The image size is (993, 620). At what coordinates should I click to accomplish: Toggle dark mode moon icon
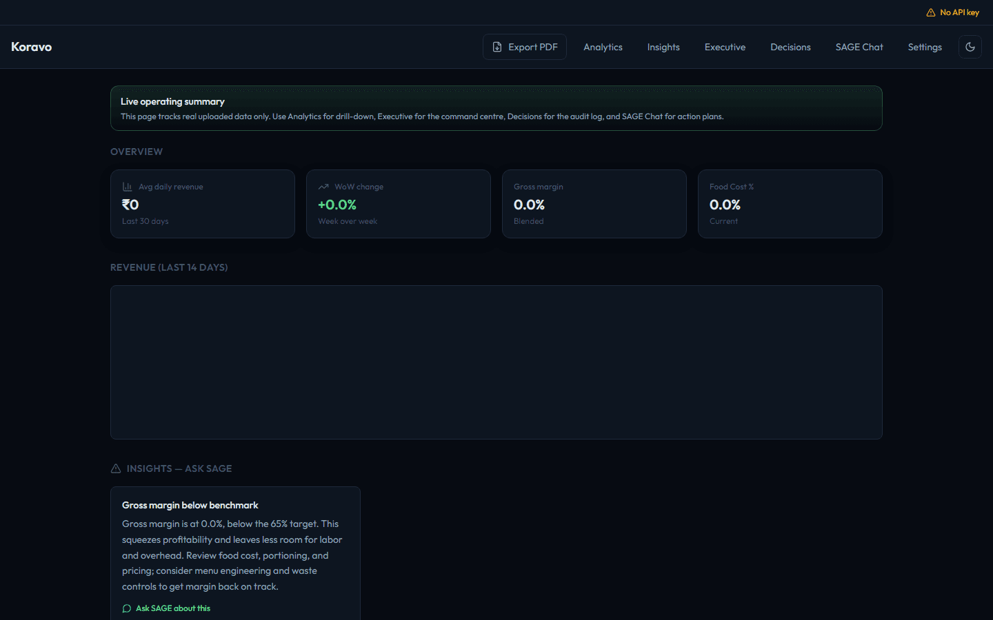[970, 47]
